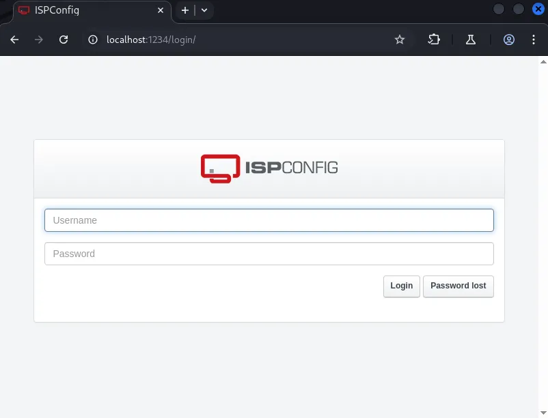The width and height of the screenshot is (548, 418).
Task: Click the address bar URL localhost:1234/login/
Action: [x=151, y=40]
